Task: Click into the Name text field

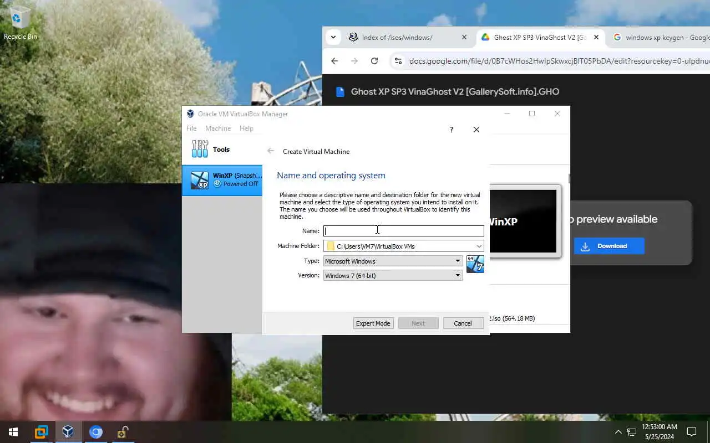Action: (x=404, y=231)
